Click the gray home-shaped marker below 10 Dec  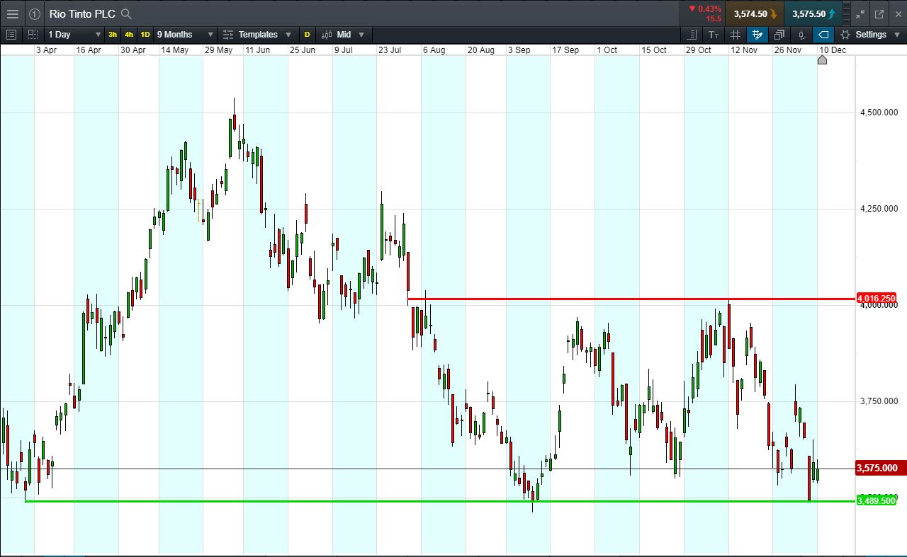click(822, 60)
